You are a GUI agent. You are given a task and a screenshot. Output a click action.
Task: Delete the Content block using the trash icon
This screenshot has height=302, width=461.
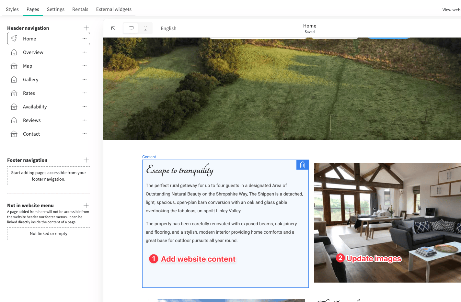point(302,164)
